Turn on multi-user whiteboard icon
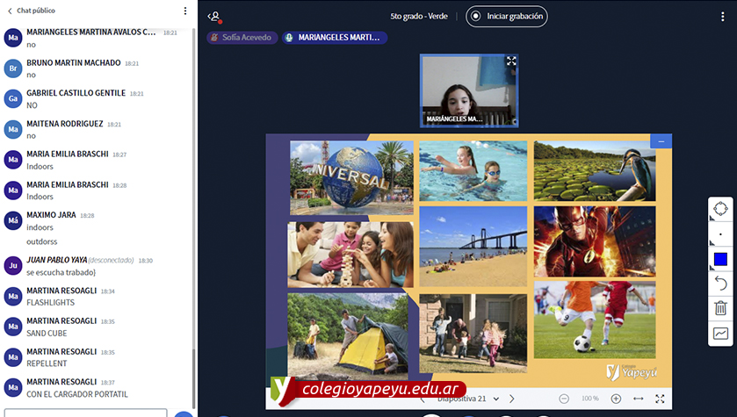The height and width of the screenshot is (417, 737). pyautogui.click(x=720, y=334)
